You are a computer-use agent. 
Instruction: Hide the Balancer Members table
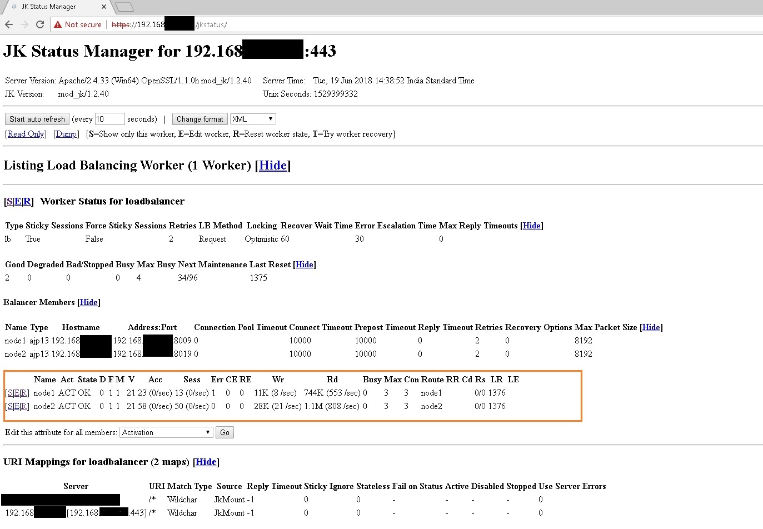[88, 302]
